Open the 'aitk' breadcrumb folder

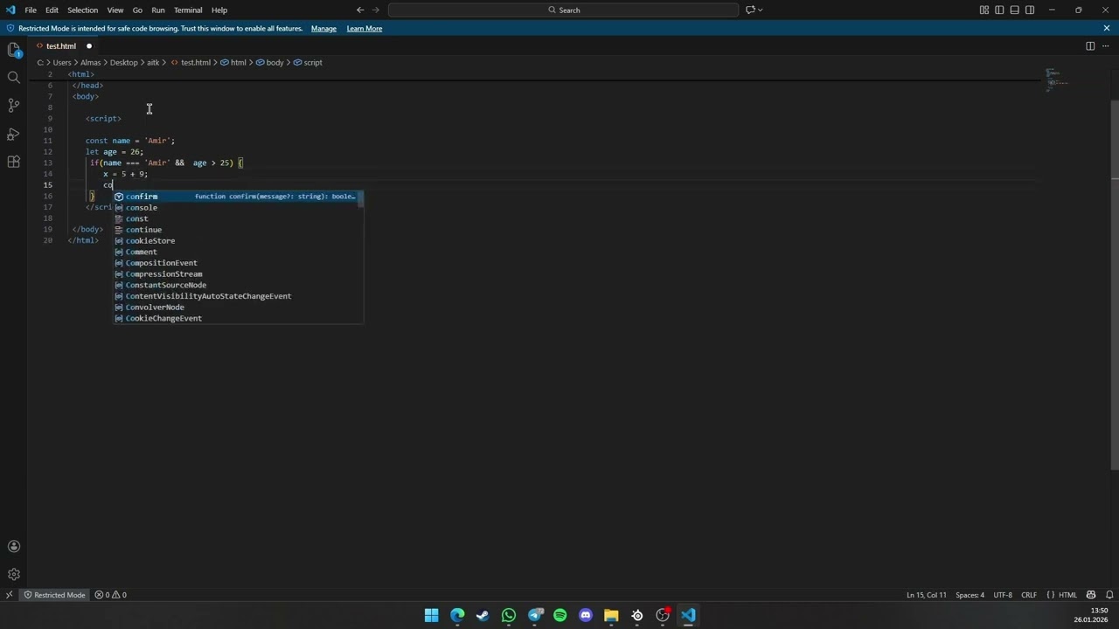tap(153, 62)
